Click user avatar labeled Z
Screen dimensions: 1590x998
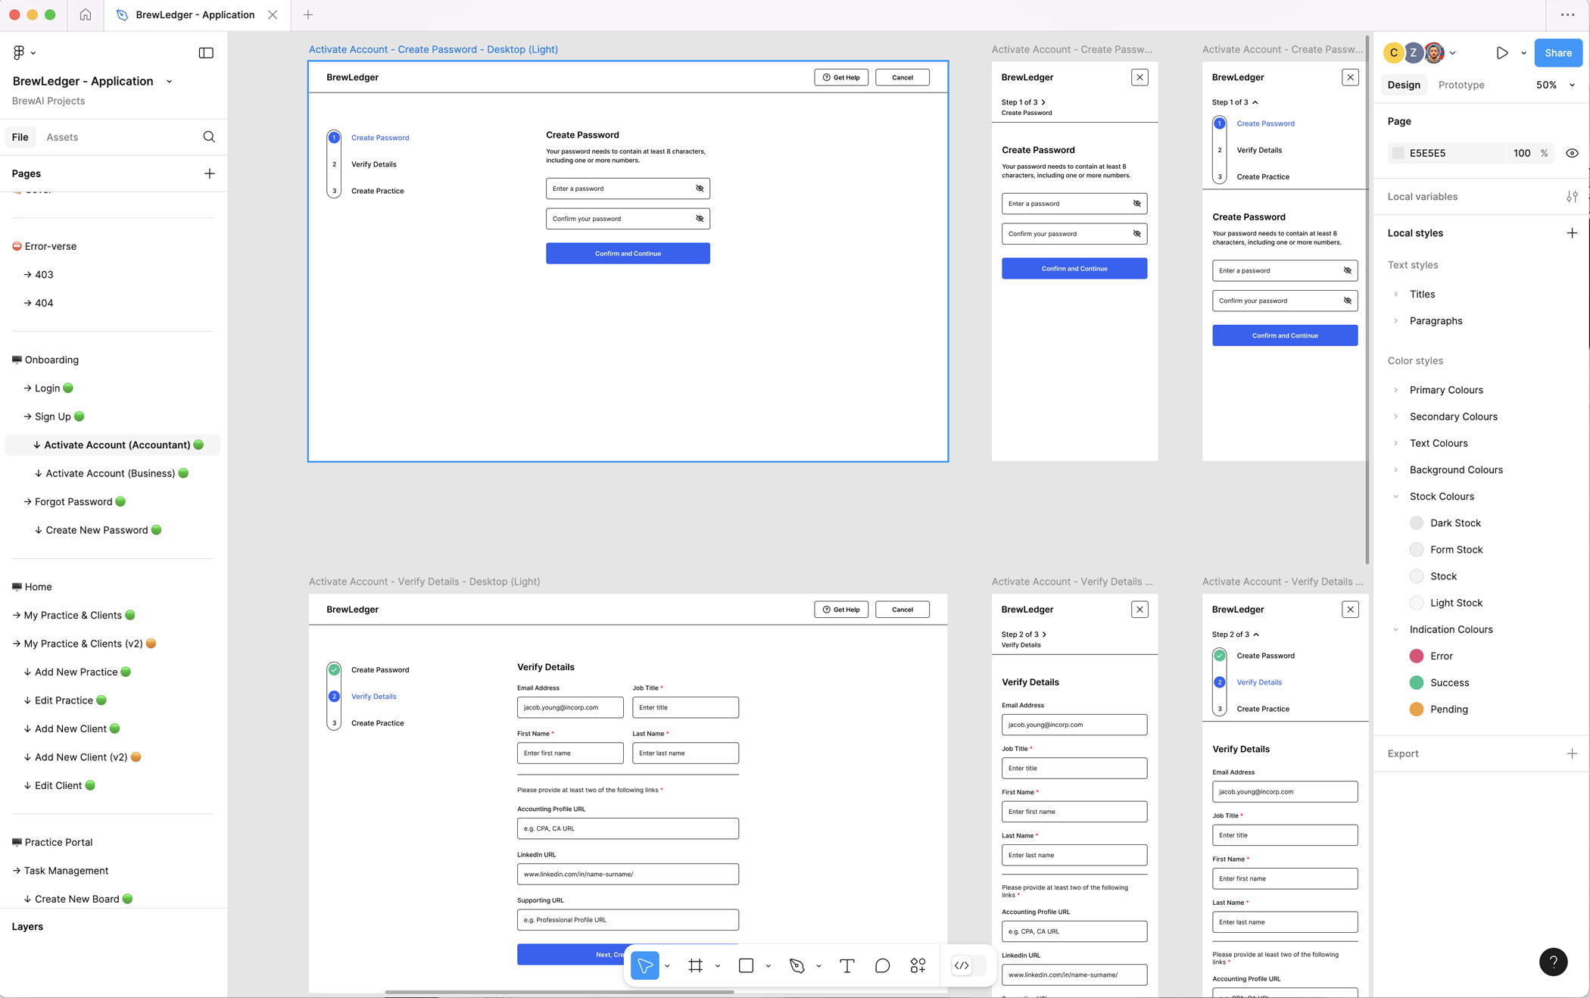click(1414, 53)
